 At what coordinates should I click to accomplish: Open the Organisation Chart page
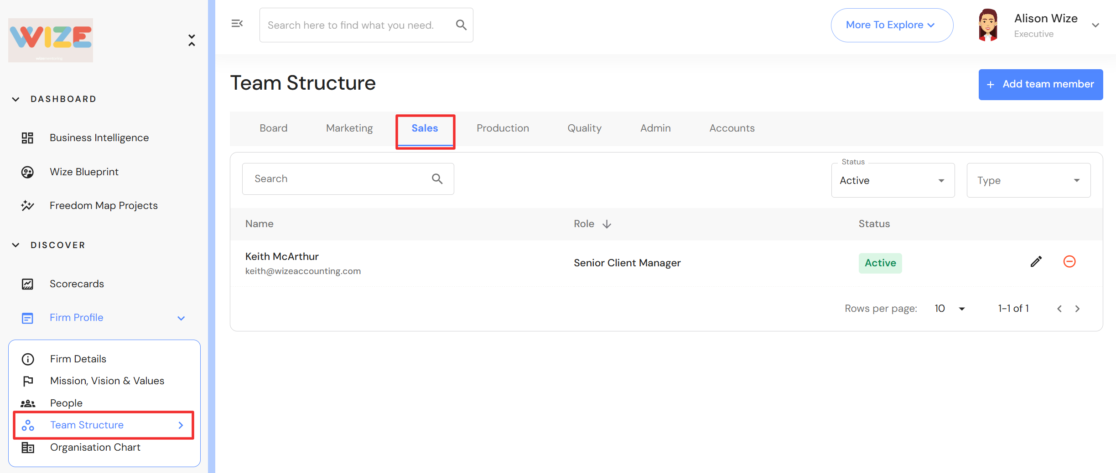coord(95,448)
